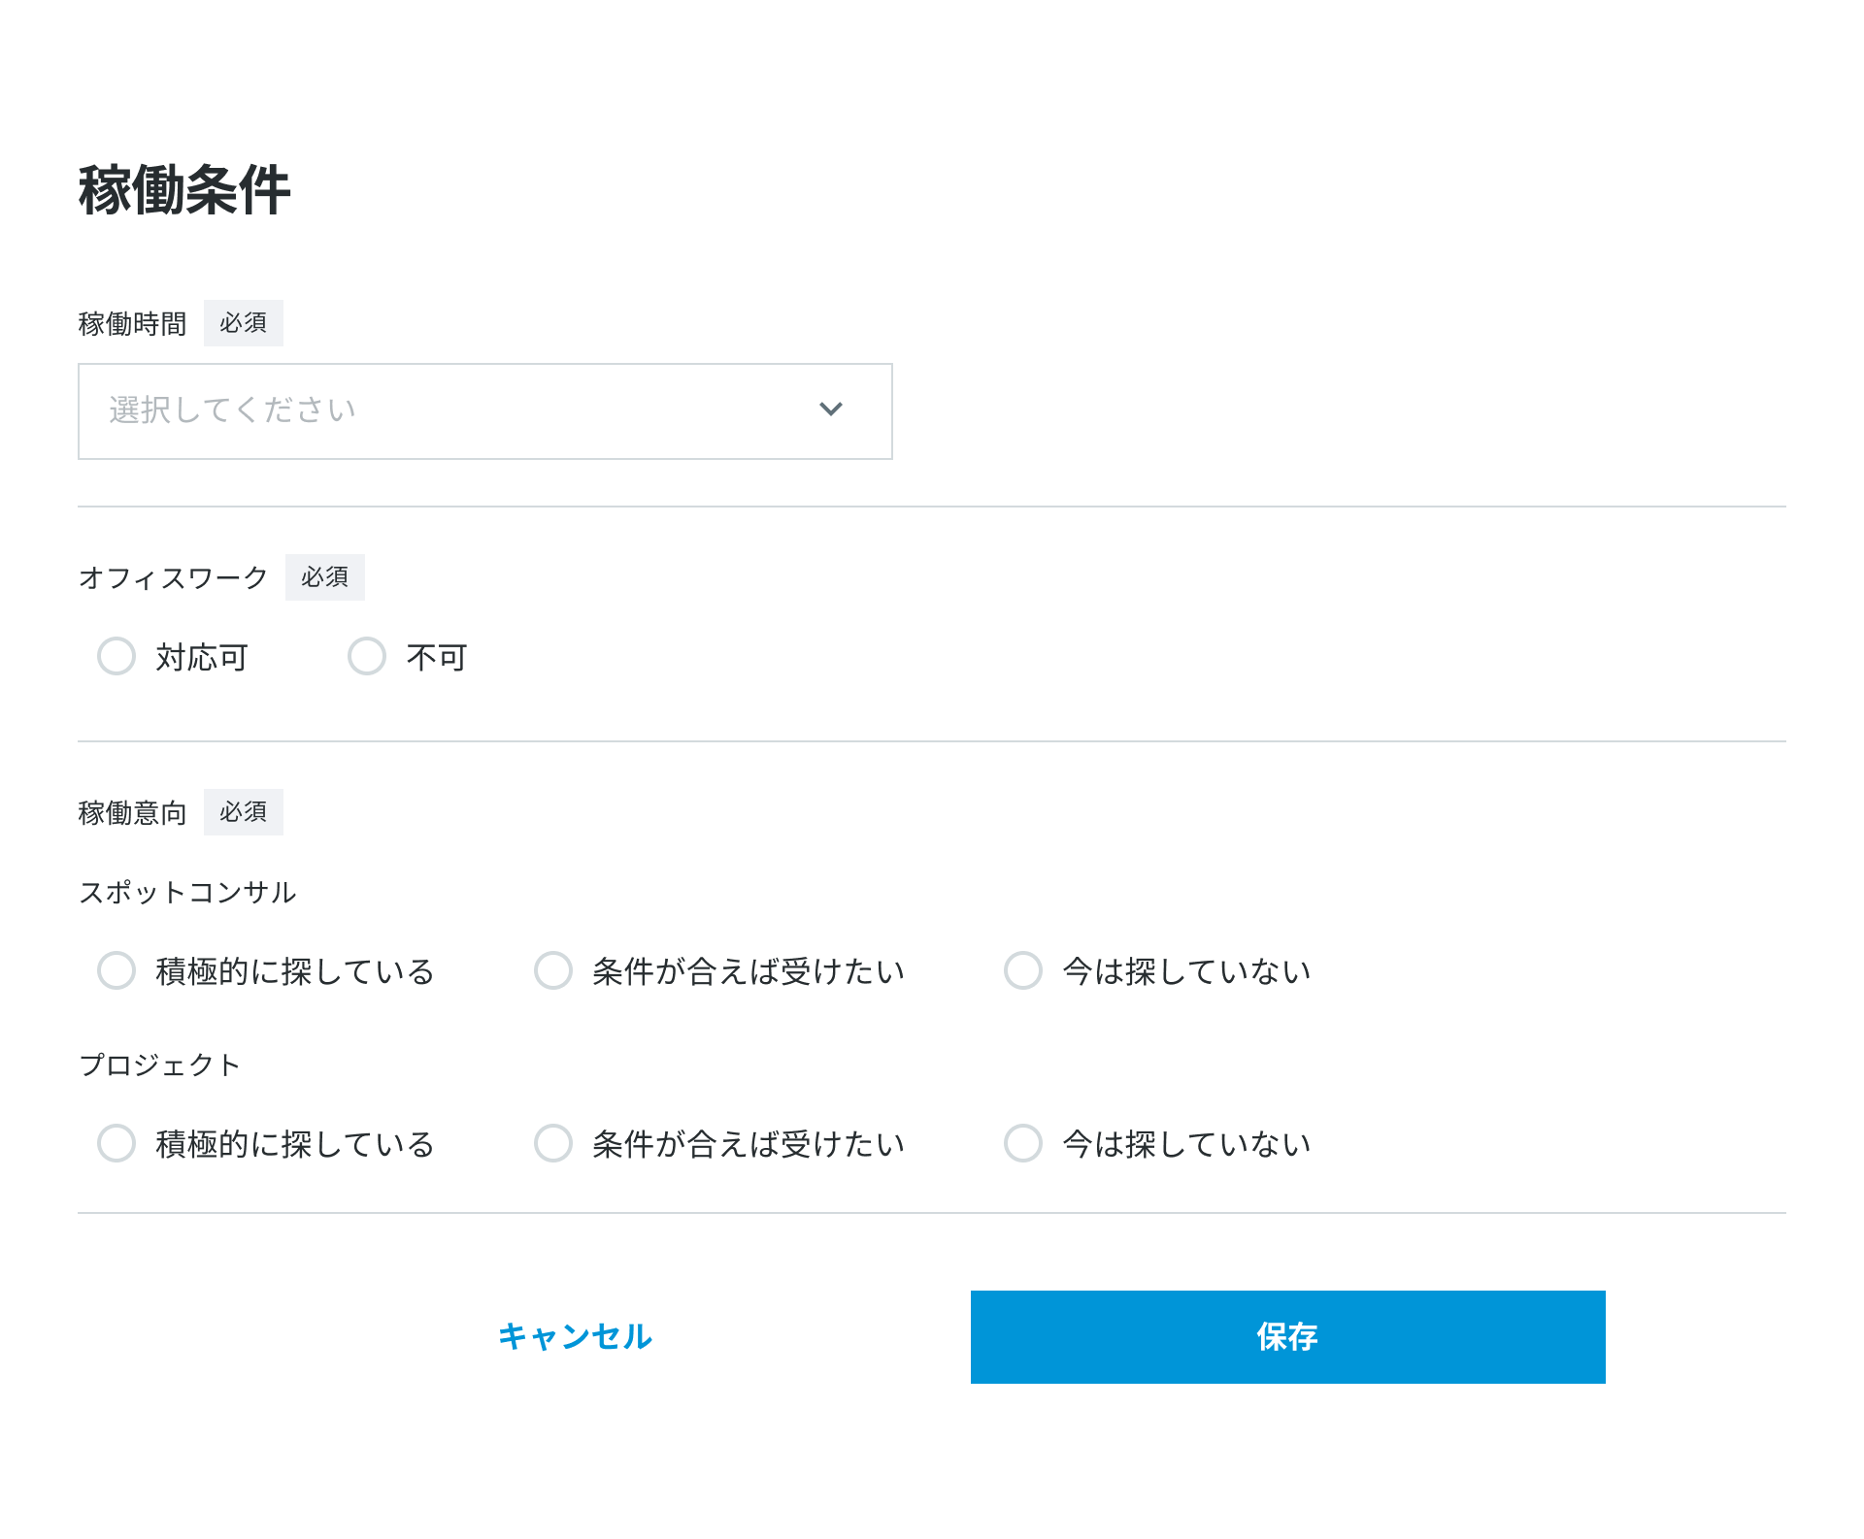This screenshot has width=1864, height=1539.
Task: Select 対応可 radio for オフィスワーク
Action: tap(116, 657)
